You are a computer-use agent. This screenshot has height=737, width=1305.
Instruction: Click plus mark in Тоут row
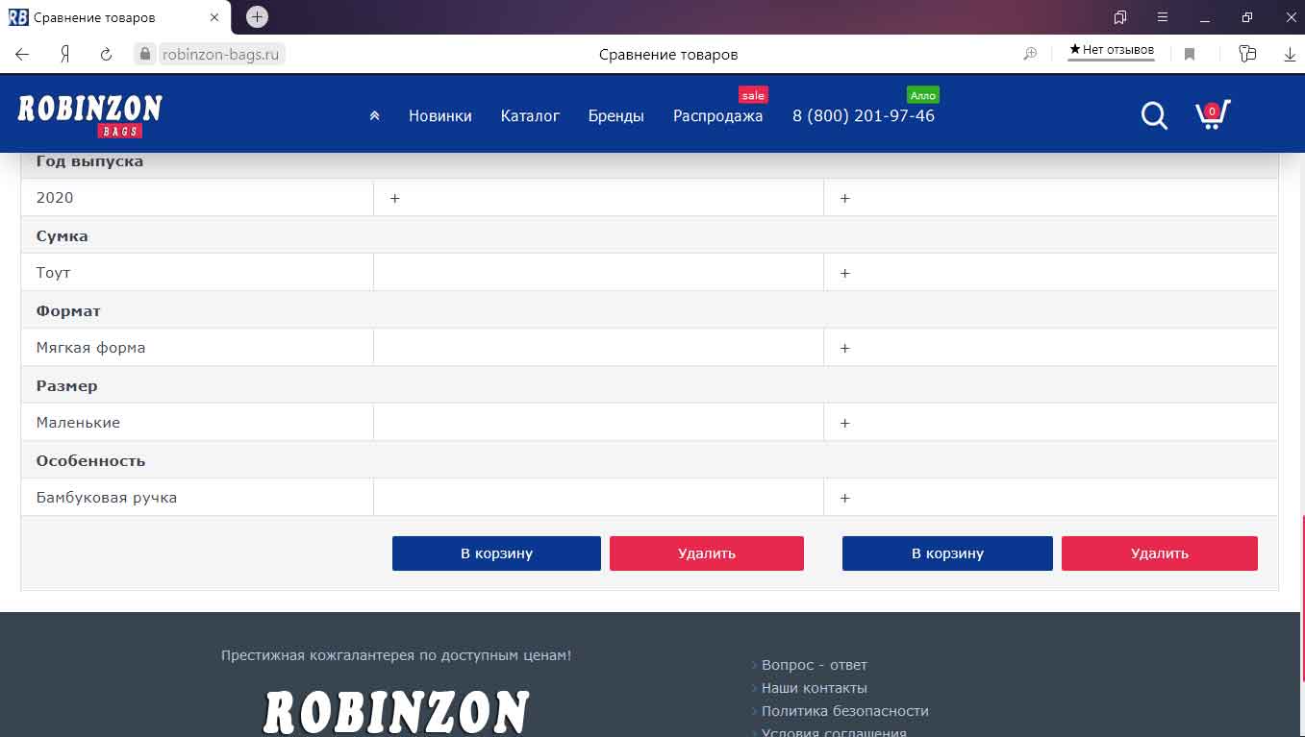point(845,273)
